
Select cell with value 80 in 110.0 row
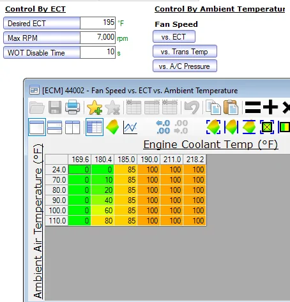coord(103,221)
